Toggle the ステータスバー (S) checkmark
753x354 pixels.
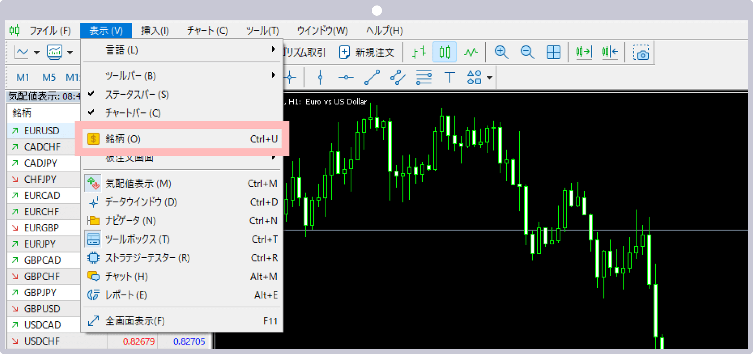[x=91, y=94]
